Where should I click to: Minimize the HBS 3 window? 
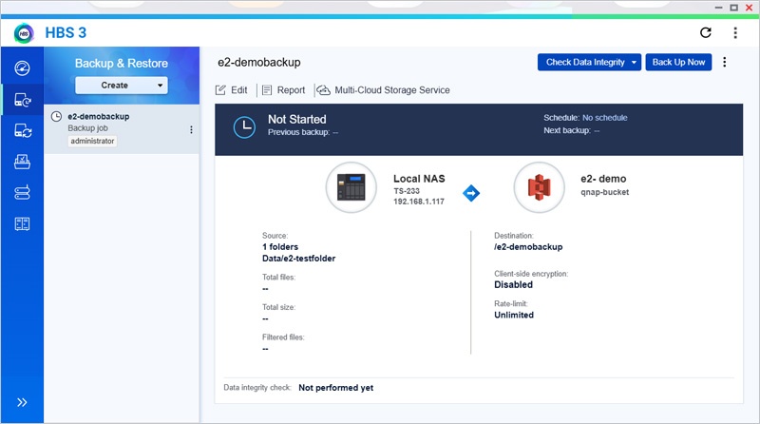point(719,8)
